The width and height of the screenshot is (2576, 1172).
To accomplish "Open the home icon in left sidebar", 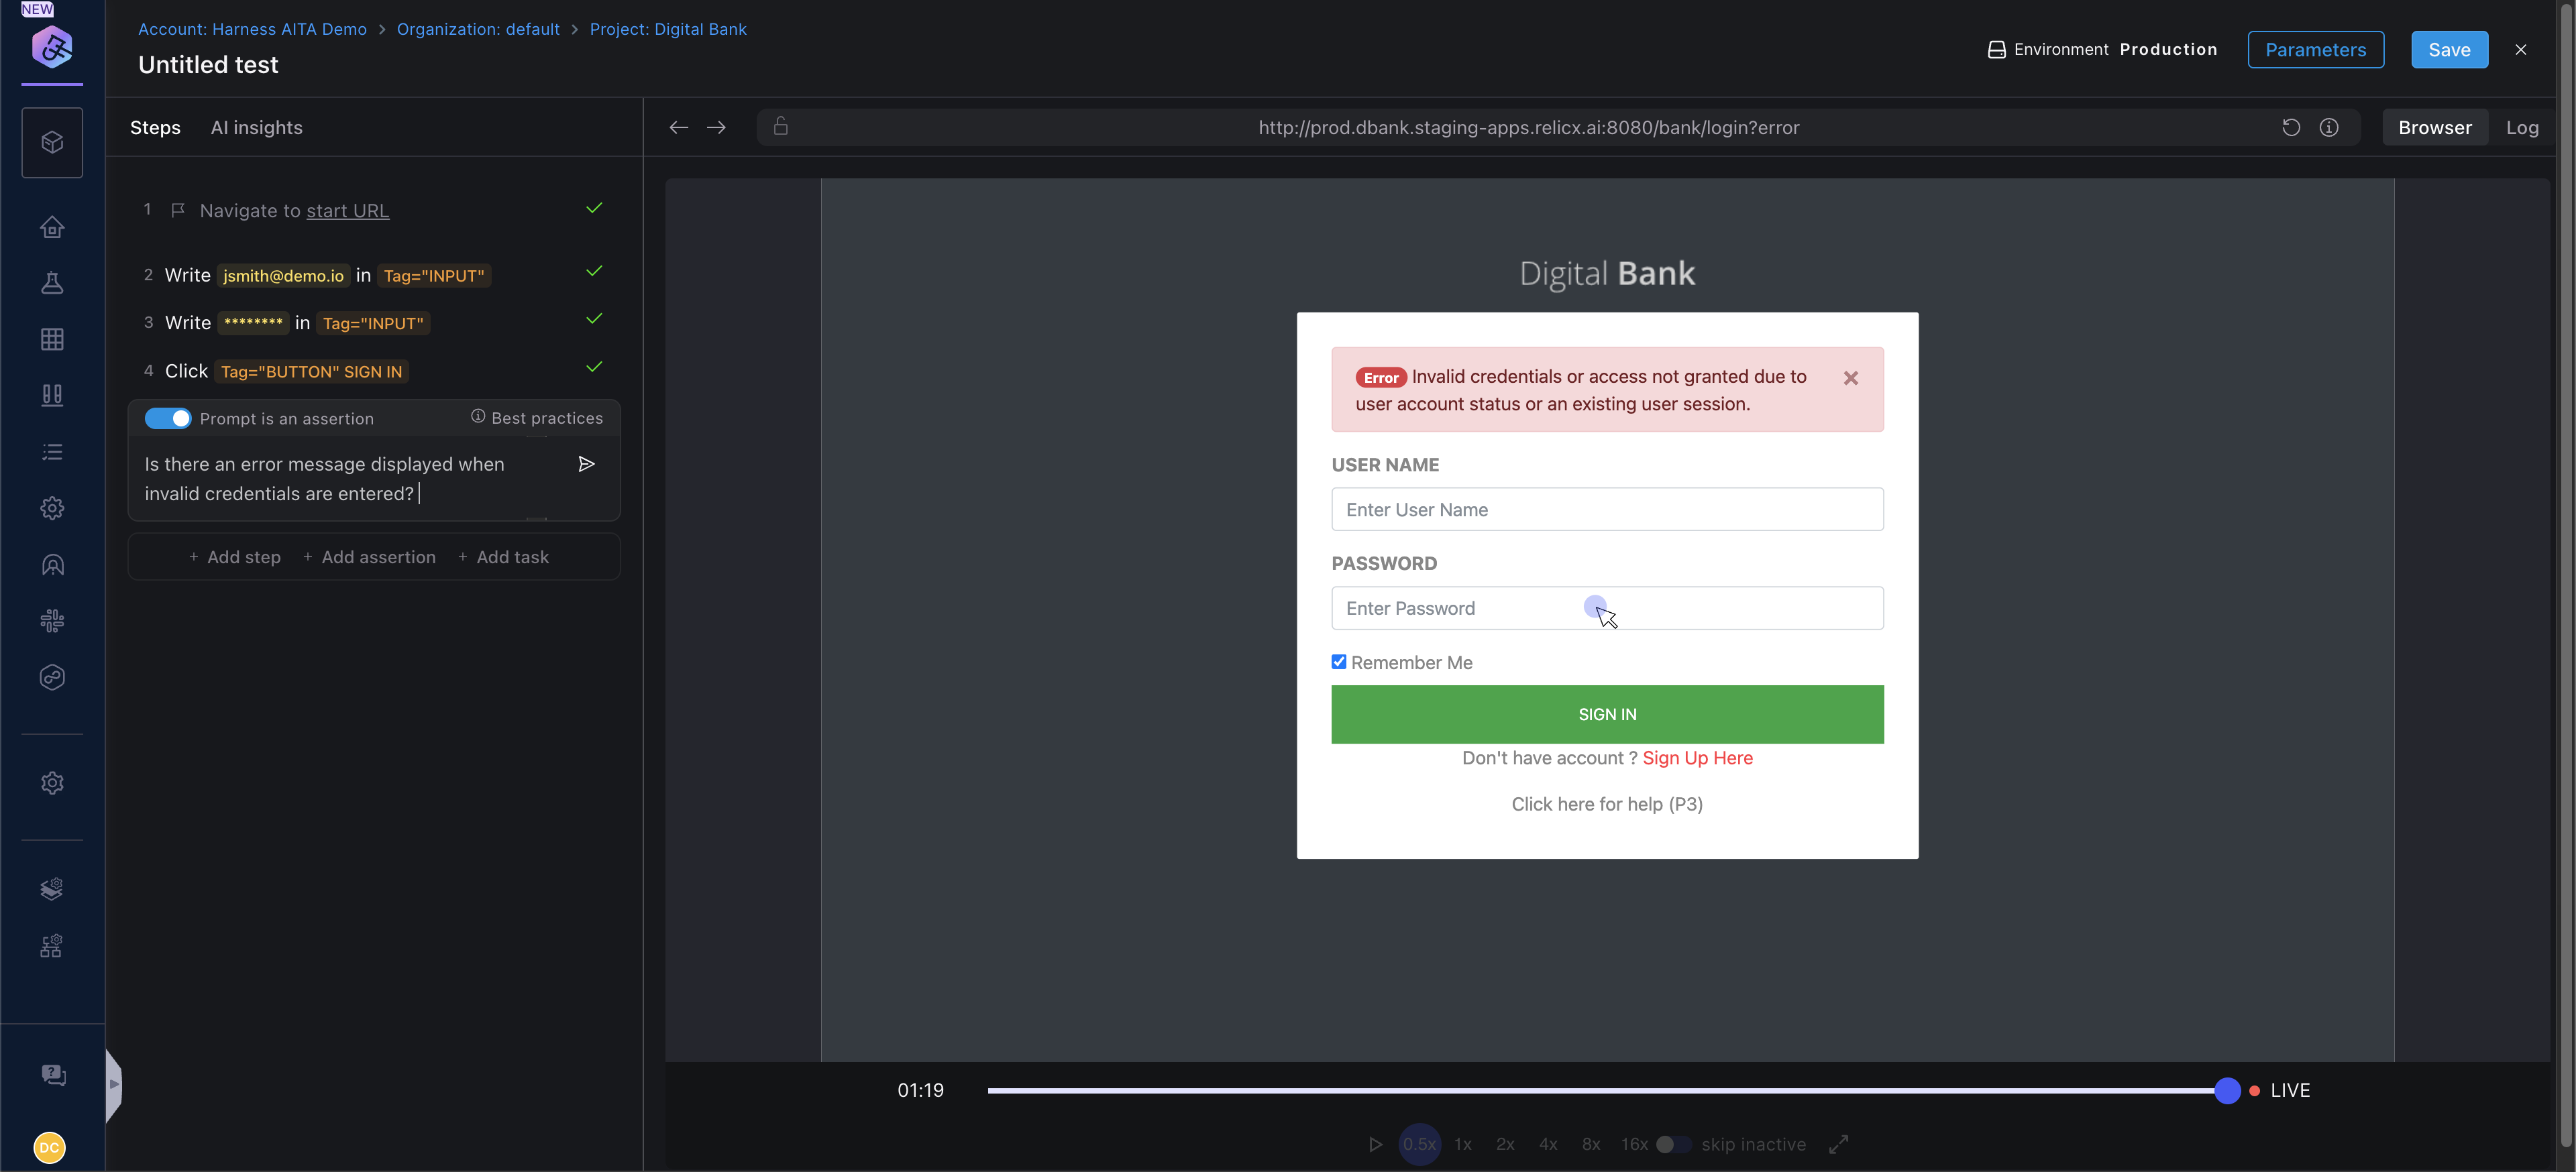I will click(x=52, y=227).
